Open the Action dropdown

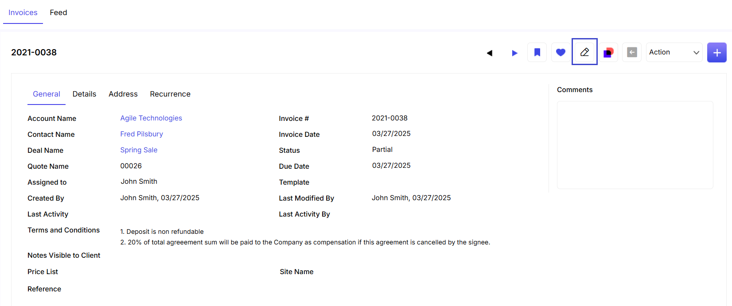click(x=674, y=52)
